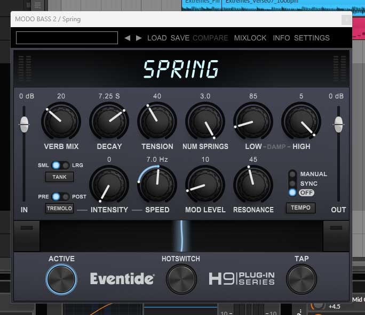The width and height of the screenshot is (365, 315).
Task: Open the INFO page
Action: (x=281, y=38)
